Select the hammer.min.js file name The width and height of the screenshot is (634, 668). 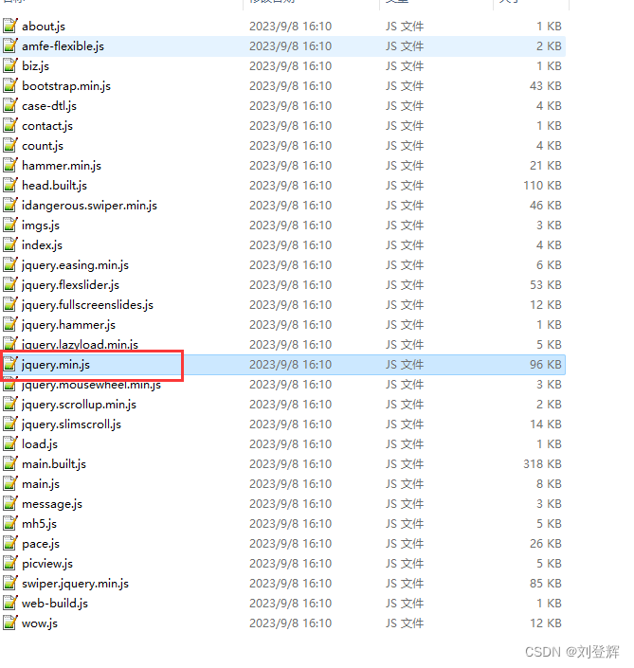coord(62,166)
